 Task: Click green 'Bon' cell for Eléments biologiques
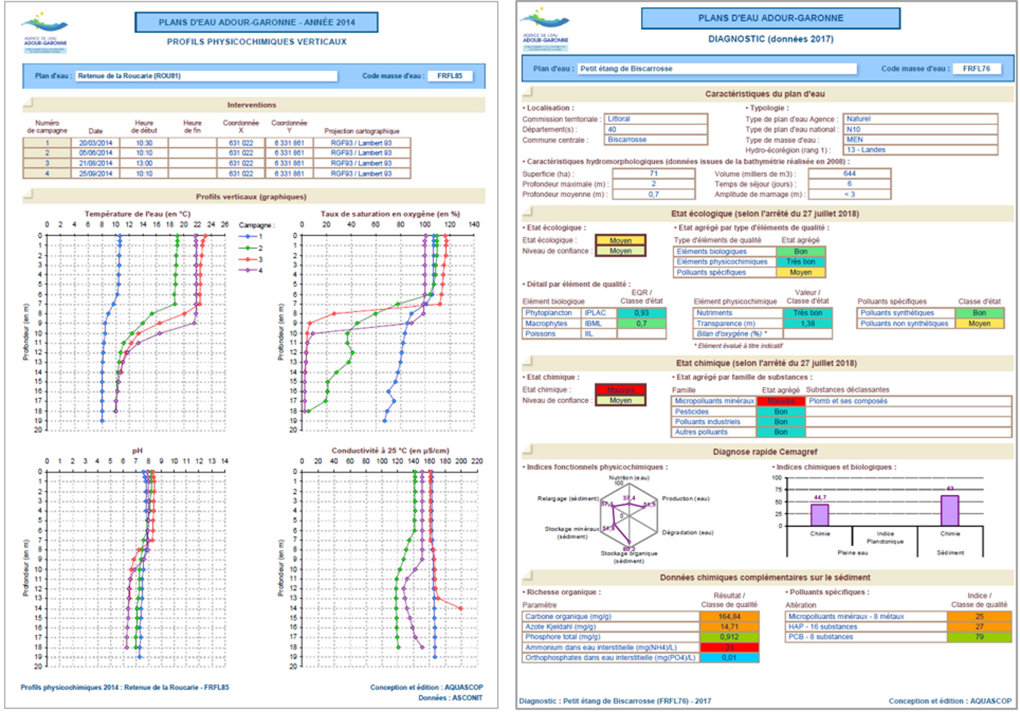tap(801, 251)
